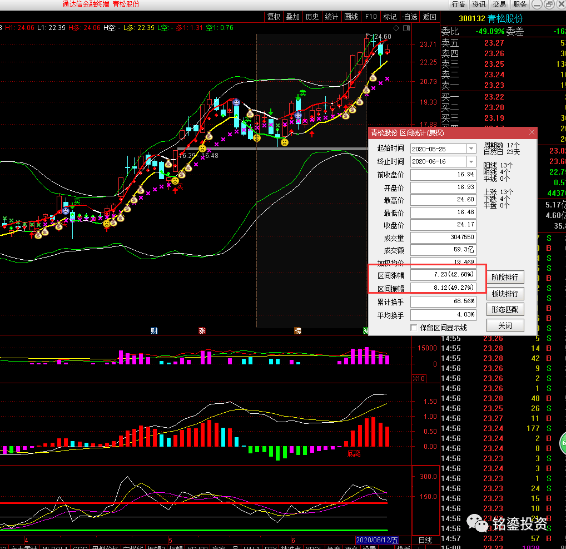The width and height of the screenshot is (566, 549).
Task: Click the 买一 price 23.22 row
Action: tap(503, 97)
